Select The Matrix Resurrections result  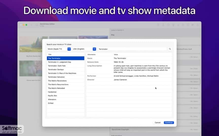tap(65, 85)
